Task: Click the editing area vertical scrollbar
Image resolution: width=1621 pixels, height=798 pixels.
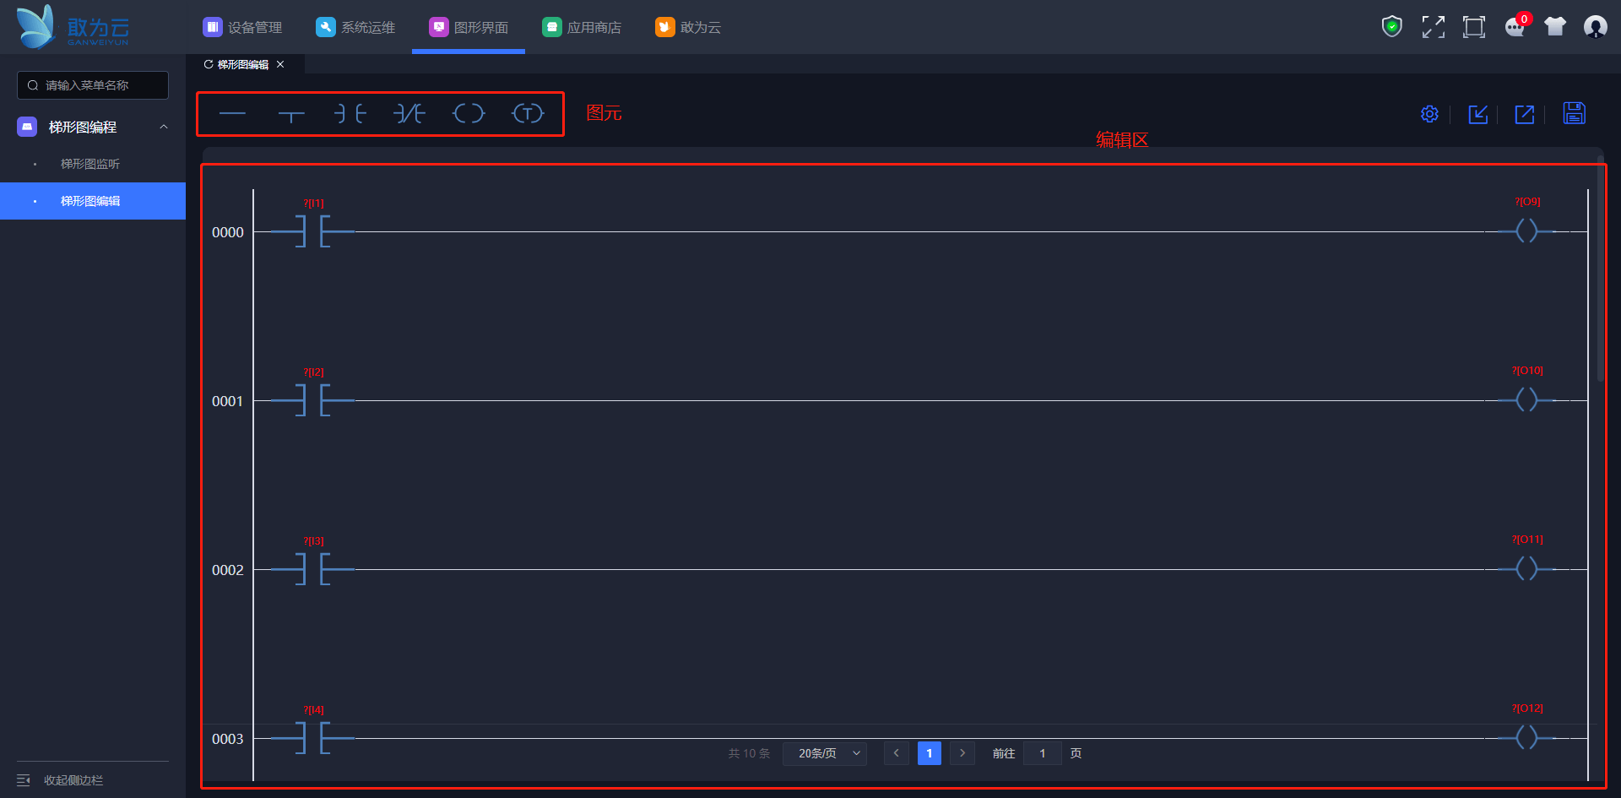Action: [x=1600, y=269]
